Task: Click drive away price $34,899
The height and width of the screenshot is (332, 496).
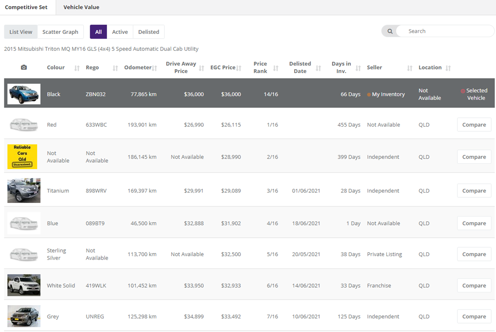Action: pos(194,316)
